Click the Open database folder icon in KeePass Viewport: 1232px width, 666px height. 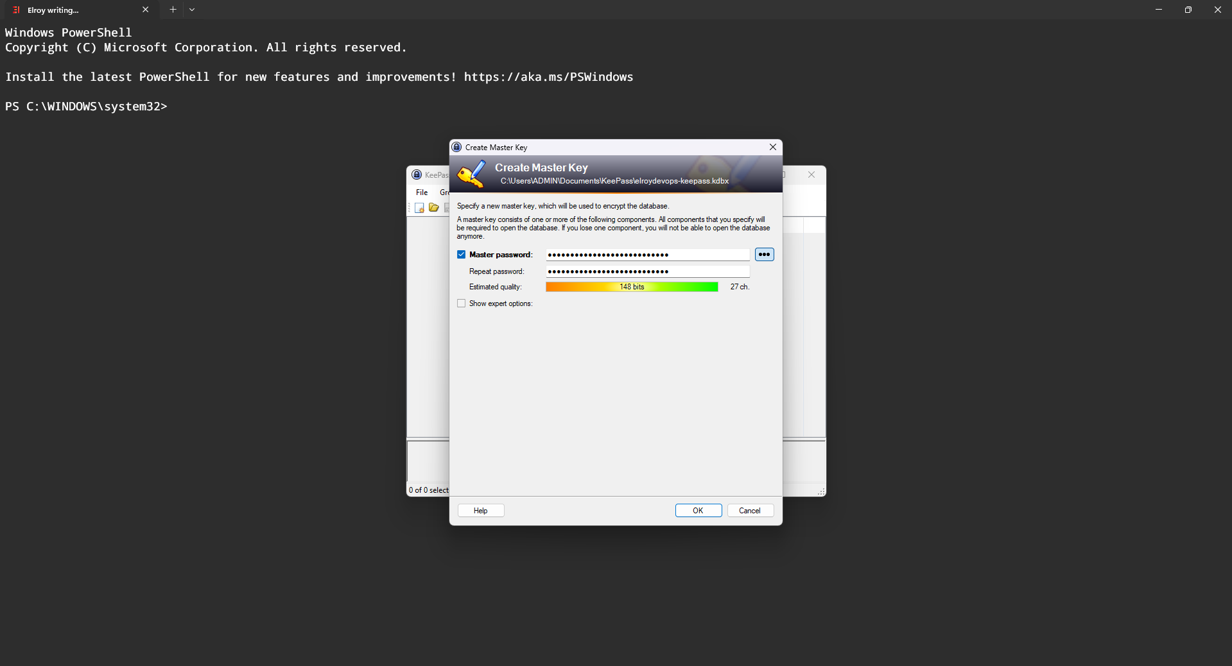434,208
